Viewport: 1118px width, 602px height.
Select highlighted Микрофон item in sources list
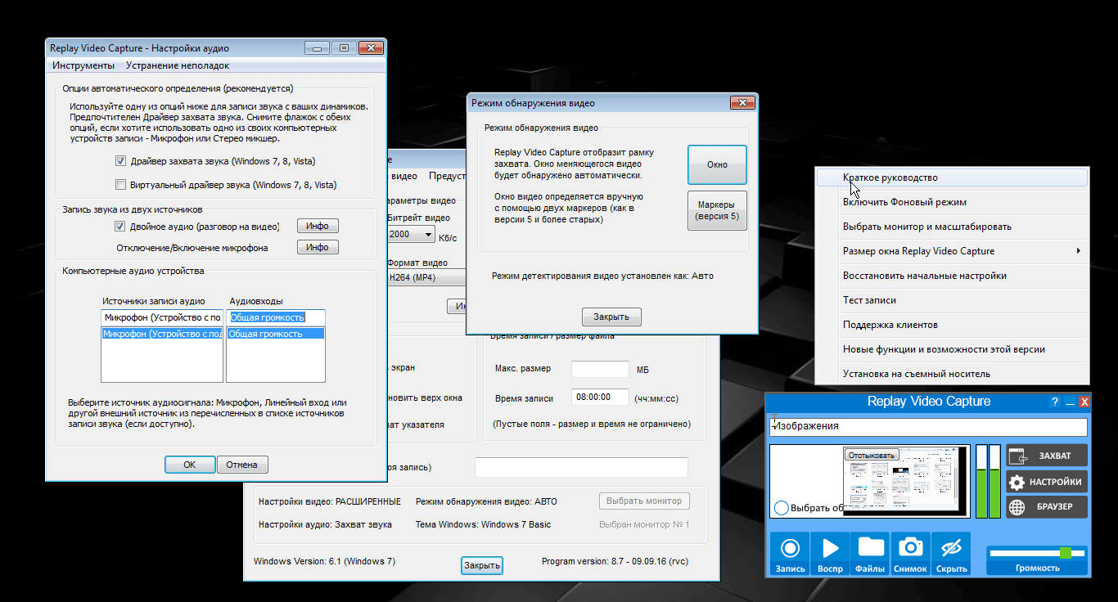(x=162, y=334)
